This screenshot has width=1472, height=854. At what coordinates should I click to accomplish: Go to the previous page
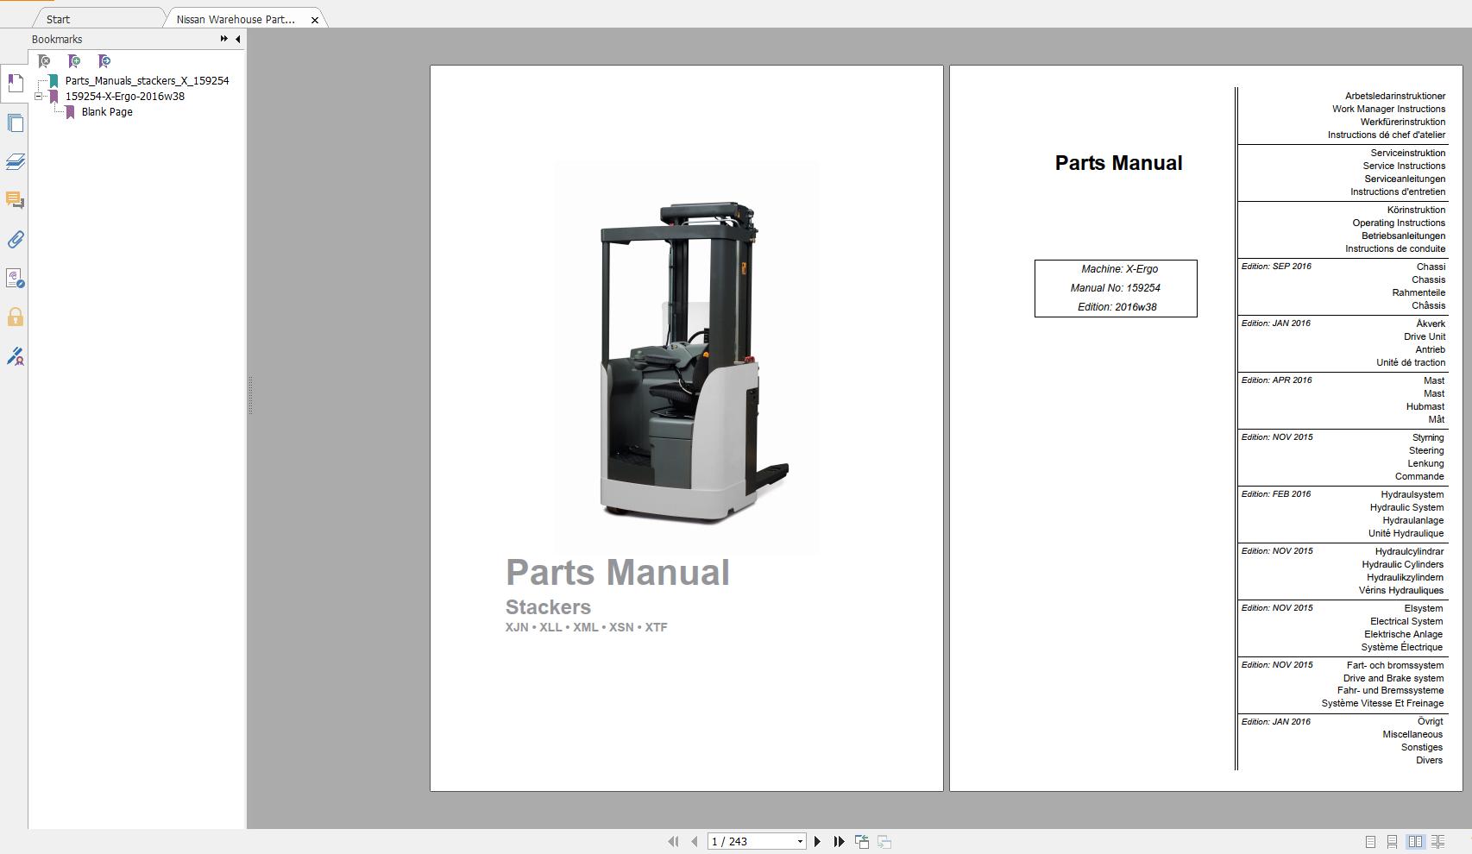(x=694, y=841)
